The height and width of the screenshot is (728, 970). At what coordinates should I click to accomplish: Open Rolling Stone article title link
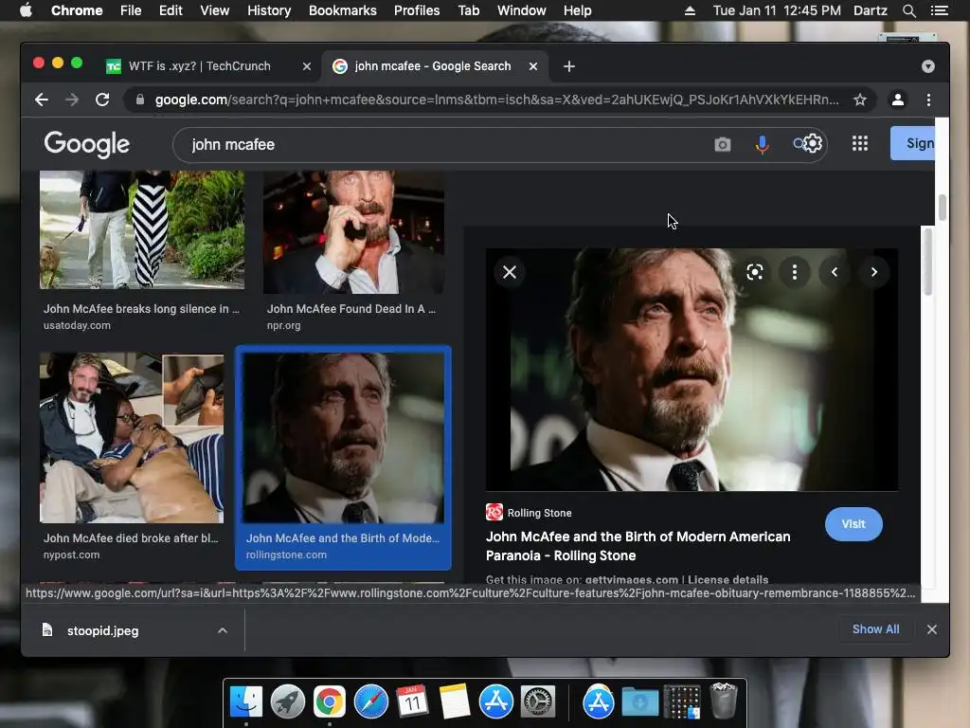(638, 546)
